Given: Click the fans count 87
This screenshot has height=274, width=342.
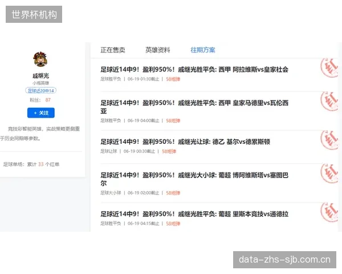Looking at the screenshot, I should pyautogui.click(x=48, y=100).
